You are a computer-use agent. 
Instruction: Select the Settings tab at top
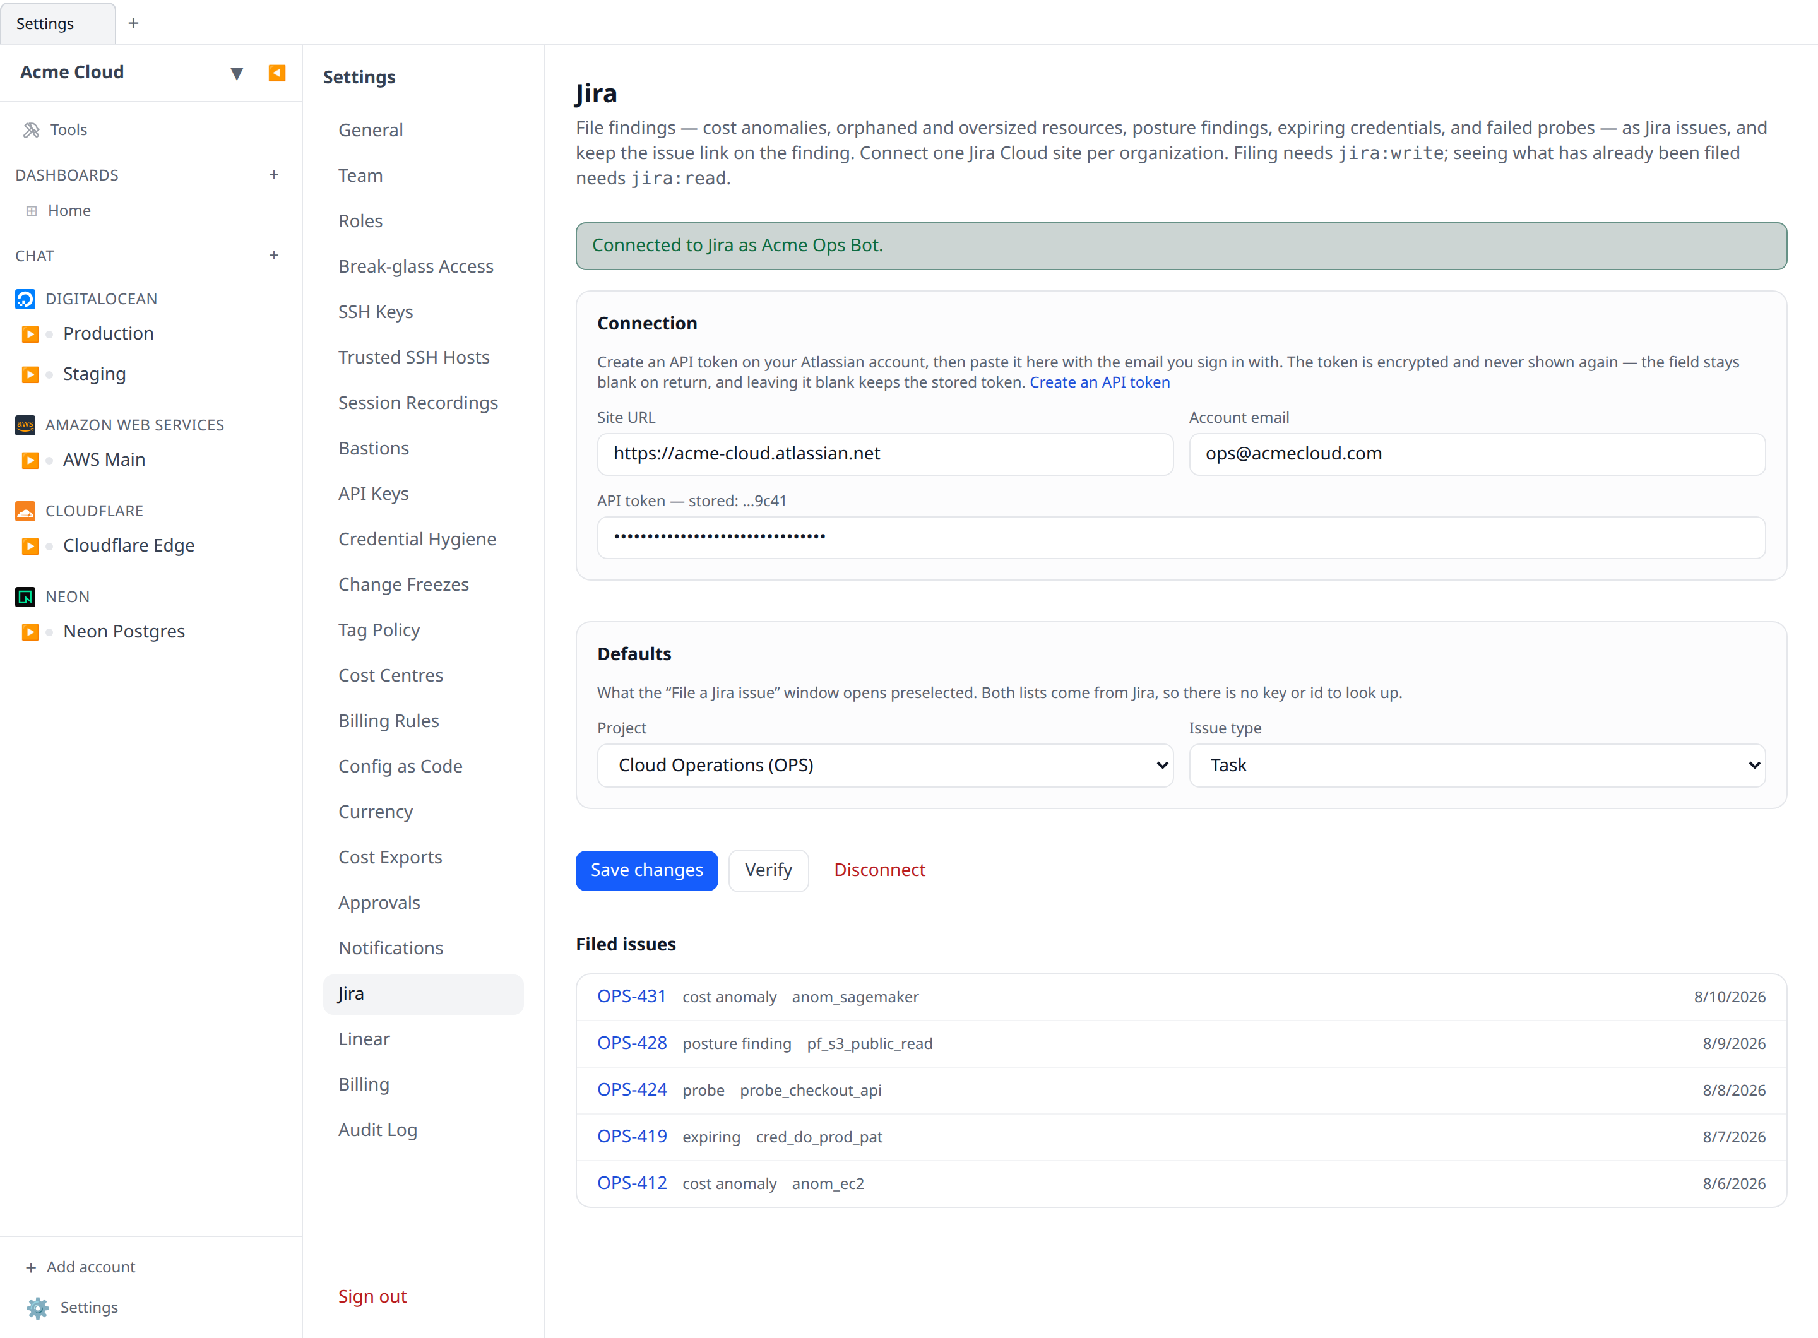click(57, 23)
